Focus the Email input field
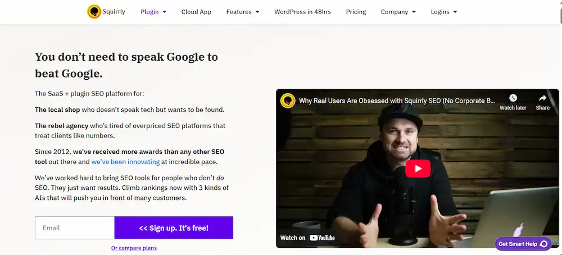 click(x=75, y=228)
